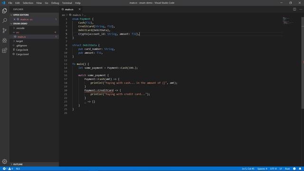Click 'DebitCard(DebitData)' variant line

coord(94,30)
